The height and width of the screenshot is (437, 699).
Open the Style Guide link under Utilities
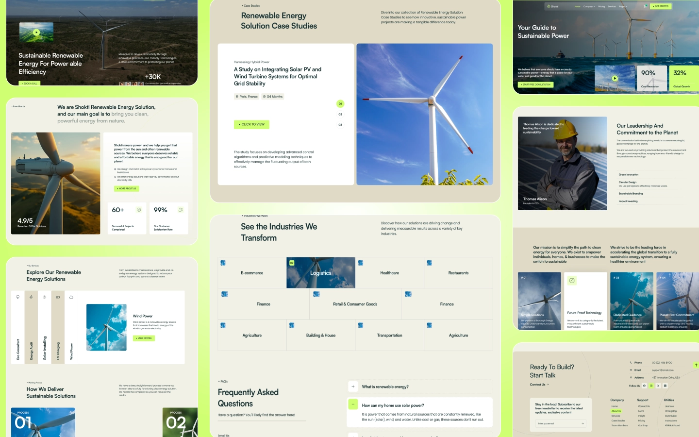670,416
